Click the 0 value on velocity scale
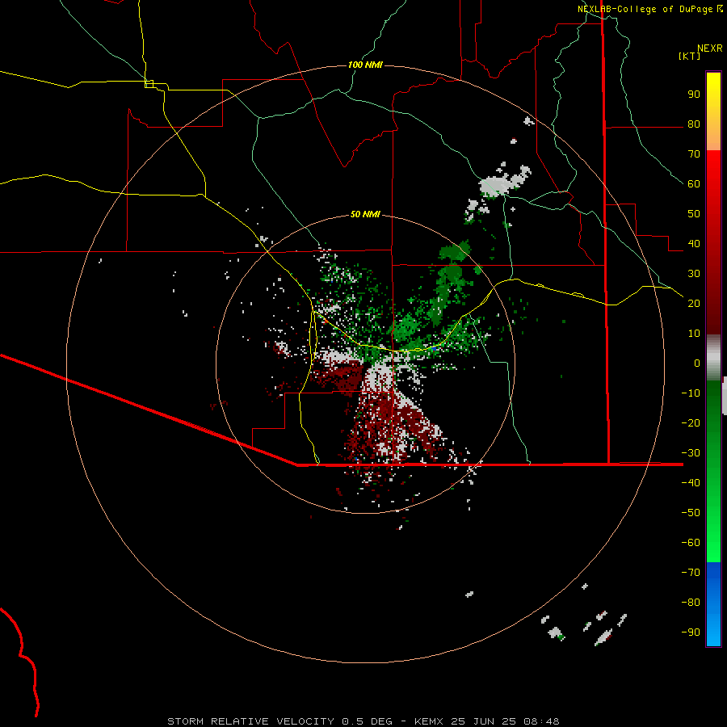Screen dimensions: 727x727 [x=697, y=363]
